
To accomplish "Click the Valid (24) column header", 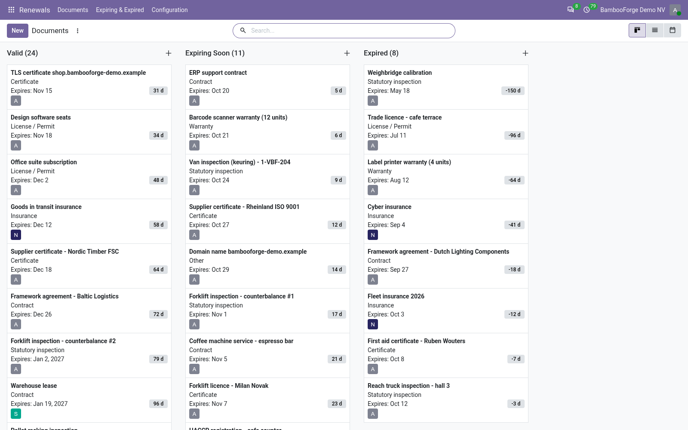I will (x=22, y=53).
